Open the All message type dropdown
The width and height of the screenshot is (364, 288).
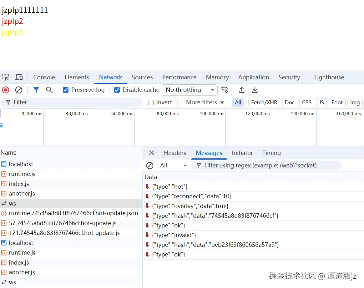(173, 166)
